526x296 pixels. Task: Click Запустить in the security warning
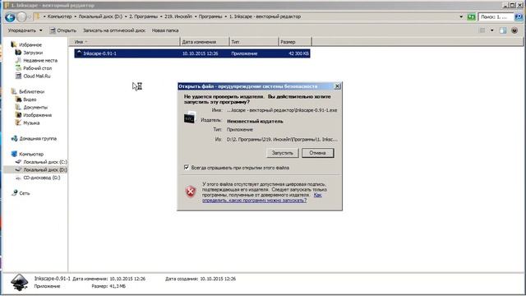tap(282, 153)
